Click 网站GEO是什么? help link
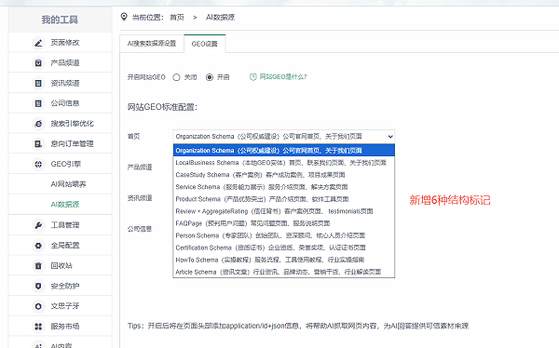 (x=283, y=77)
